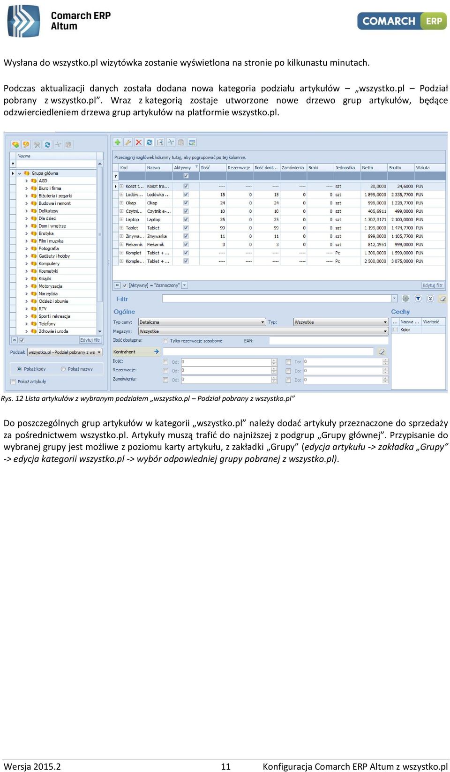The image size is (450, 772).
Task: Open the Filtr field dropdown arrow
Action: (x=394, y=298)
